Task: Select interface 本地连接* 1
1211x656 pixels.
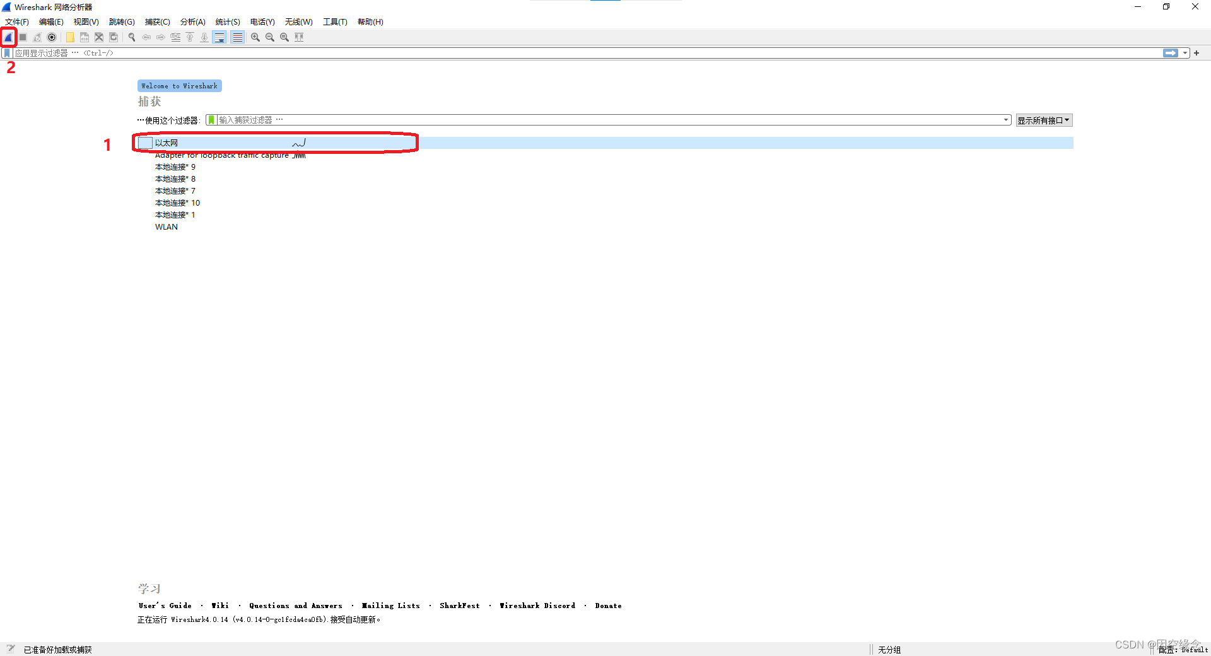Action: click(605, 215)
